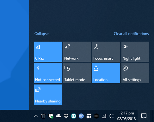Open the volume speaker icon
154x122 pixels.
[112, 116]
